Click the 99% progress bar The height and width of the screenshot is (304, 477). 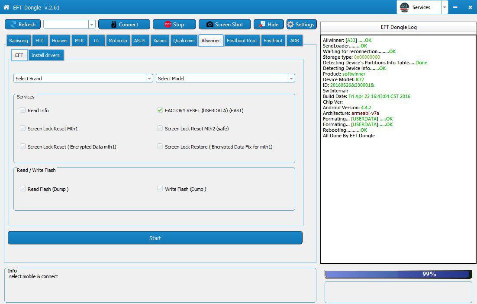pos(397,274)
